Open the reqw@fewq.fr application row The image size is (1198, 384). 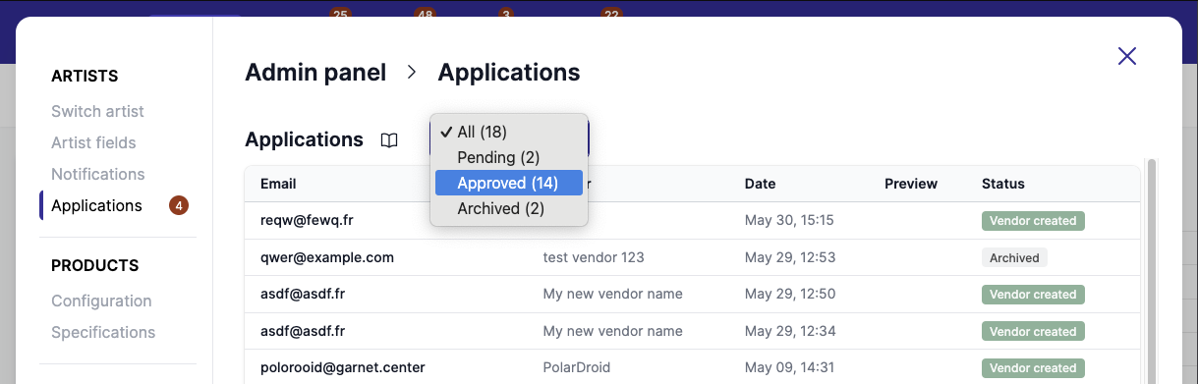point(692,221)
